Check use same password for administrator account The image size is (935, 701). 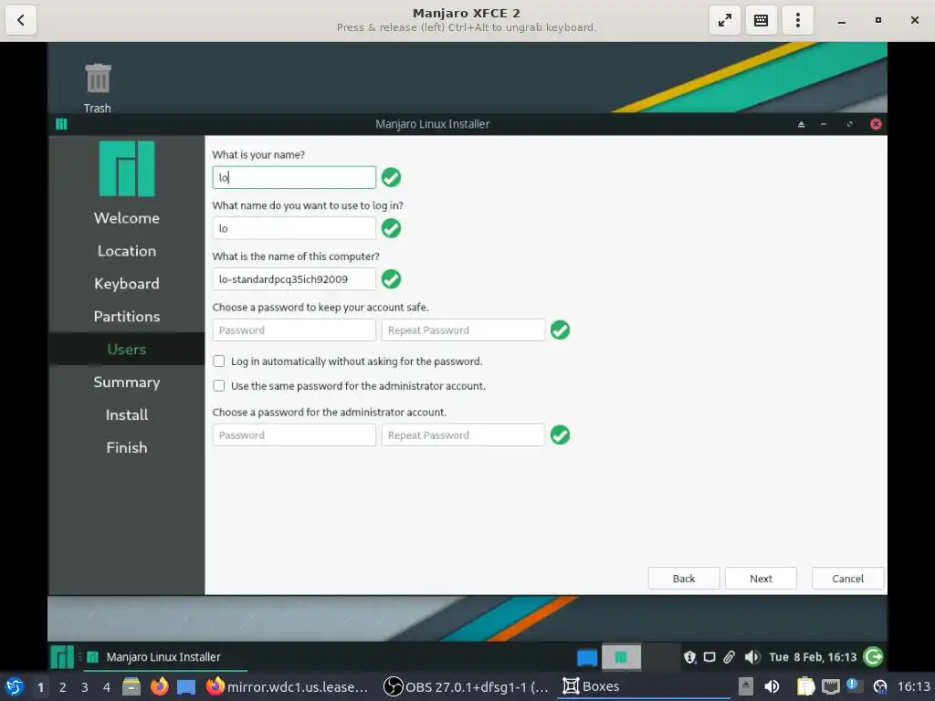[219, 386]
